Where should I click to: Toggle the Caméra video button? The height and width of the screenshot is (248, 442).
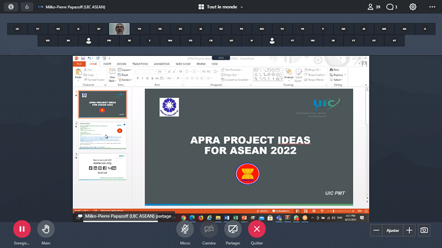tap(209, 229)
